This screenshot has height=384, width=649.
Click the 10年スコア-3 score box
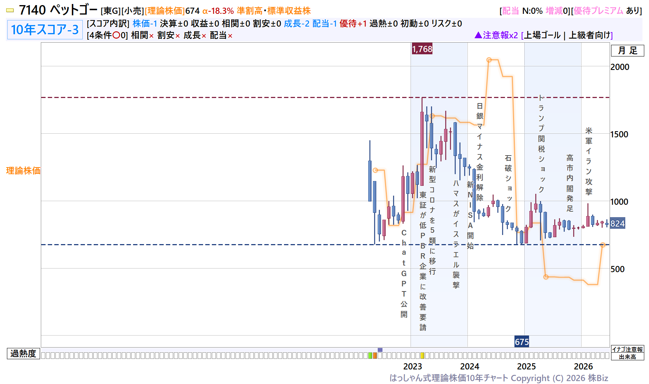click(x=45, y=30)
